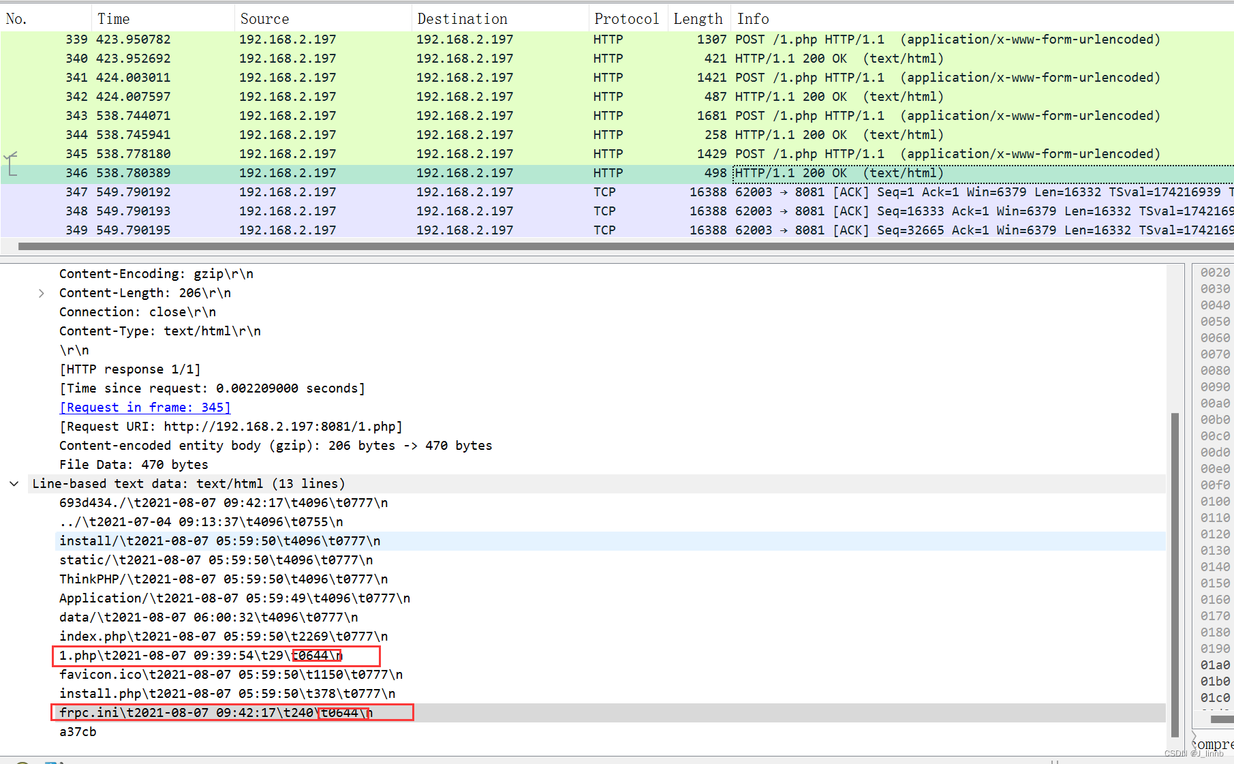This screenshot has width=1234, height=764.
Task: Click the Destination column header
Action: pos(462,18)
